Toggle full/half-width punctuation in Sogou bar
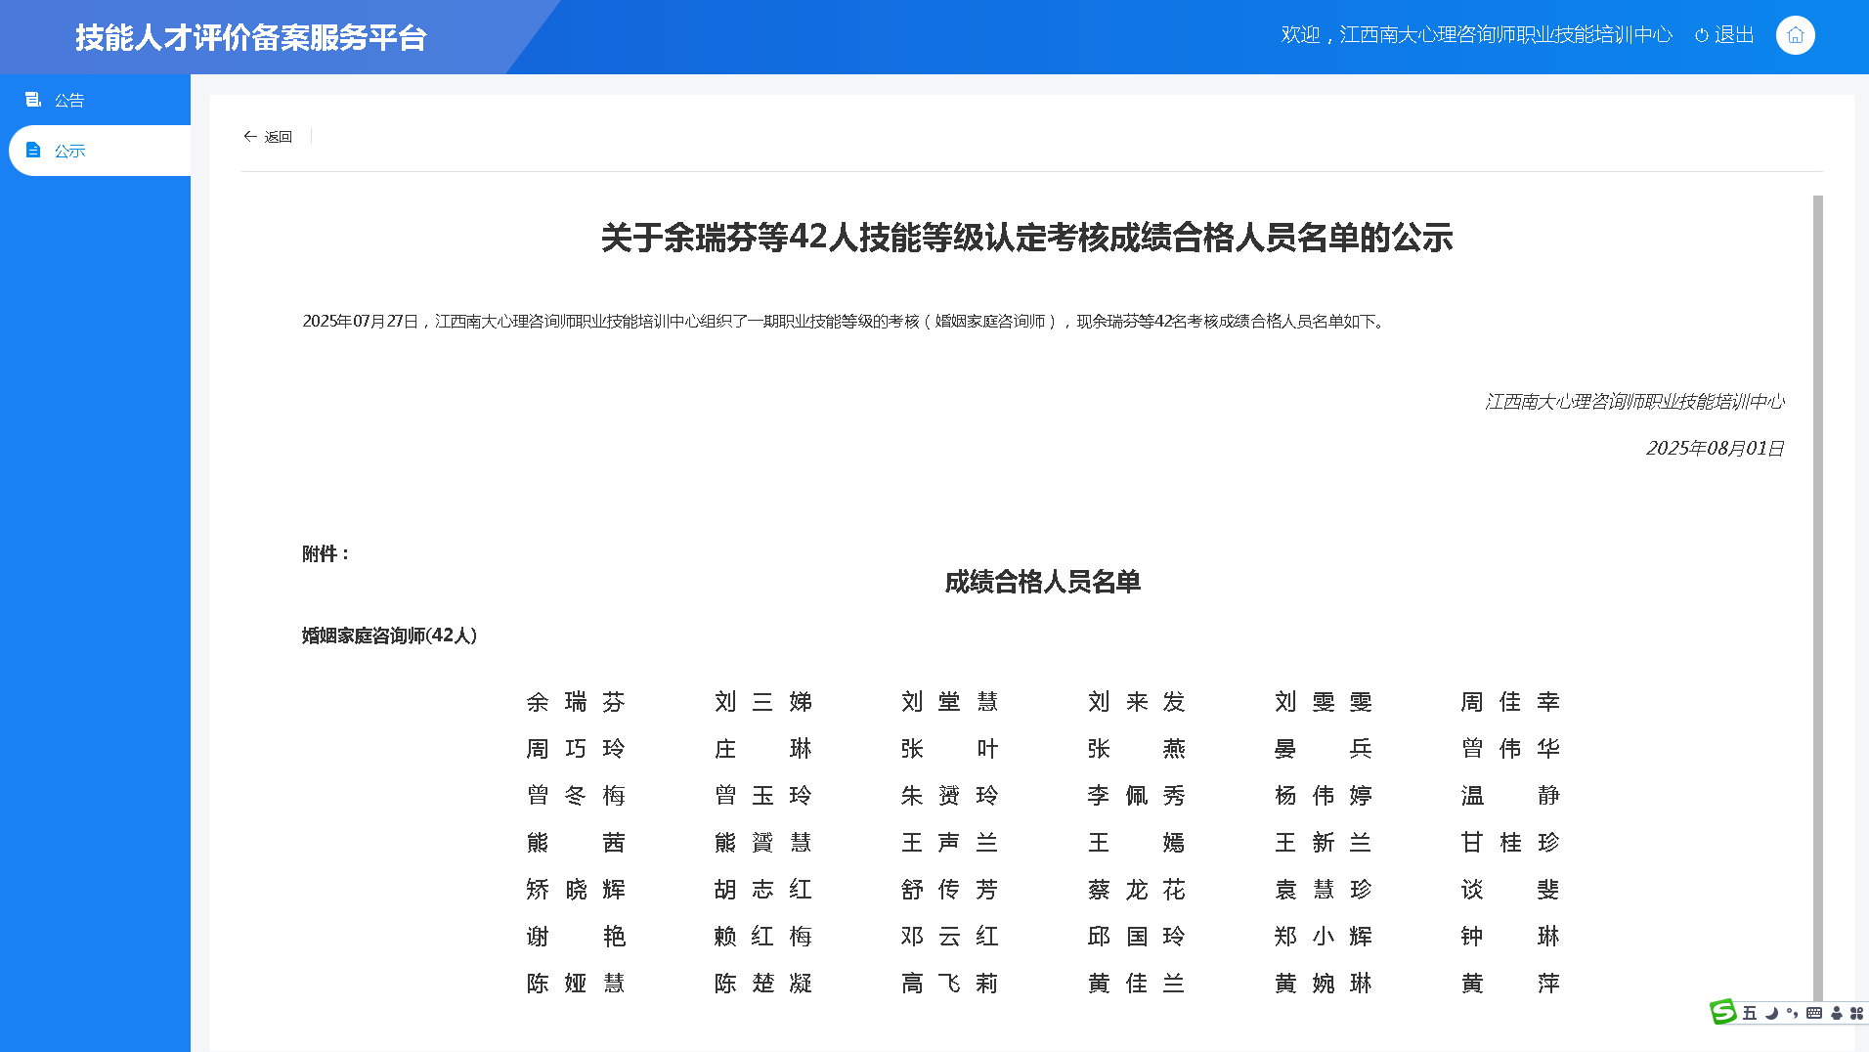 tap(1793, 1014)
